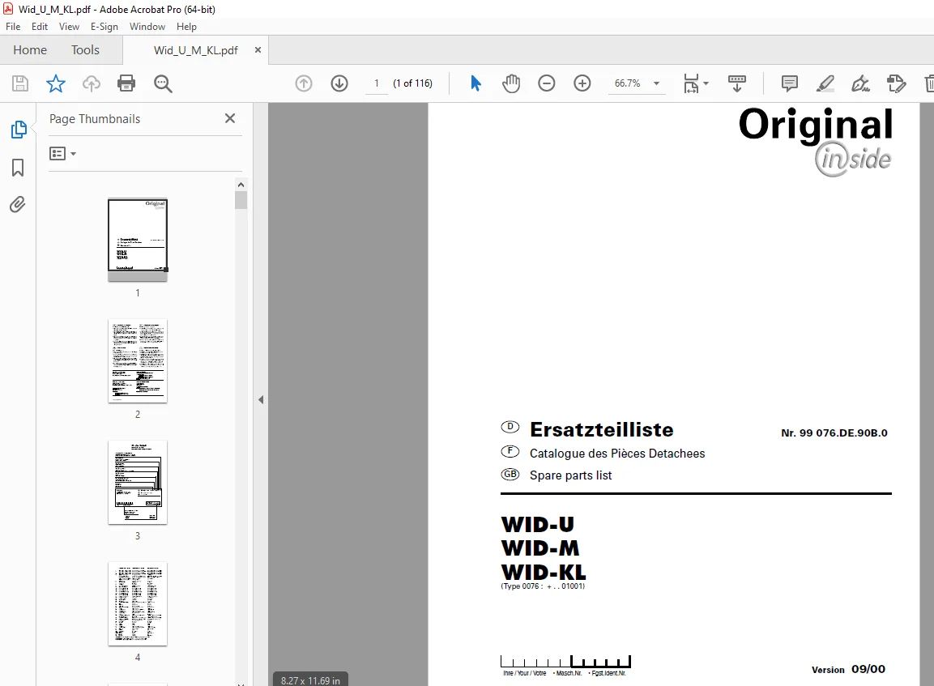The height and width of the screenshot is (686, 934).
Task: Open the File menu
Action: point(13,27)
